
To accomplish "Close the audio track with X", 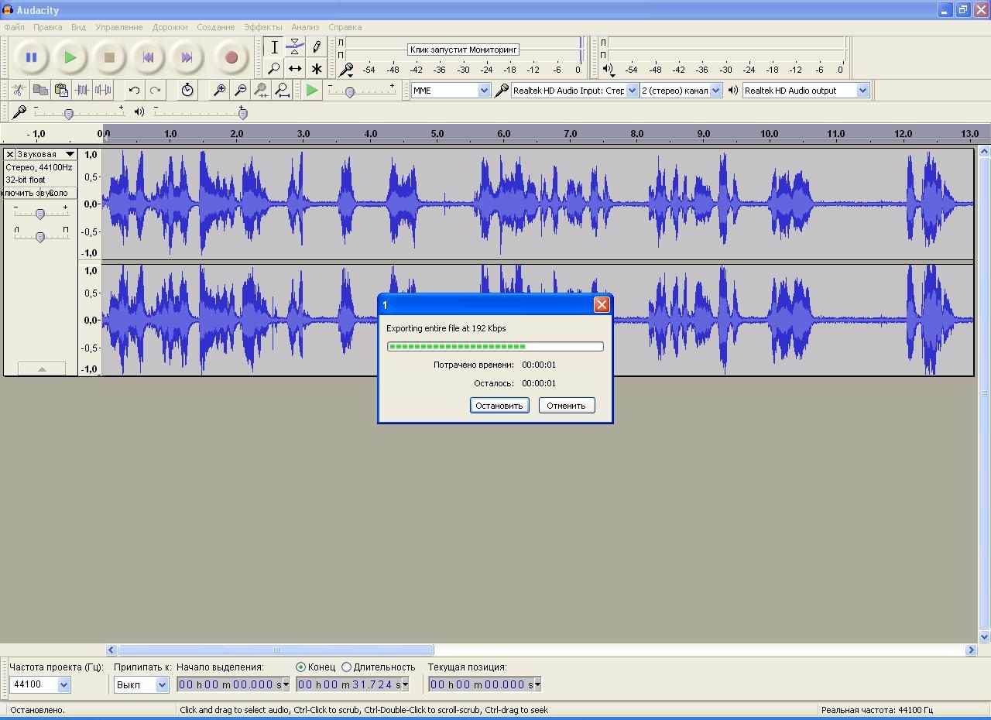I will (x=10, y=154).
